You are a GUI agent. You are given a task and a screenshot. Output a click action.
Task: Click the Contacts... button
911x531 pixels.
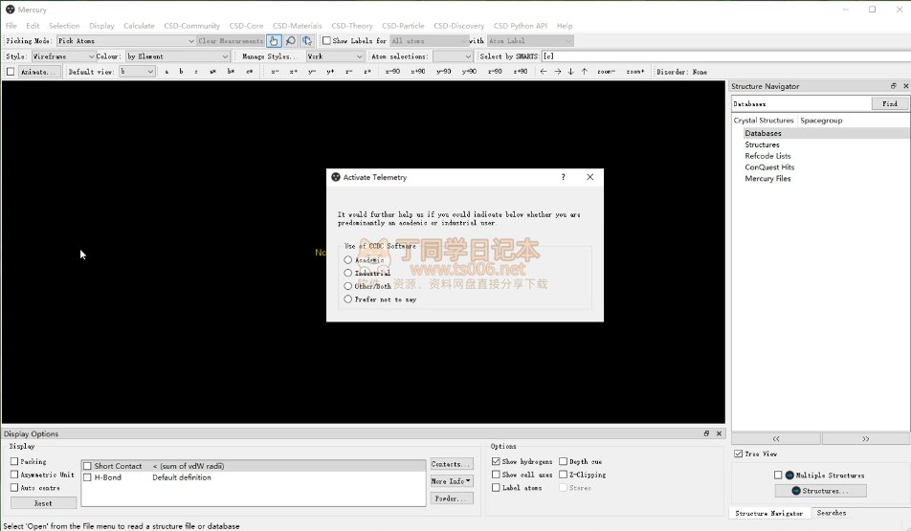[452, 464]
